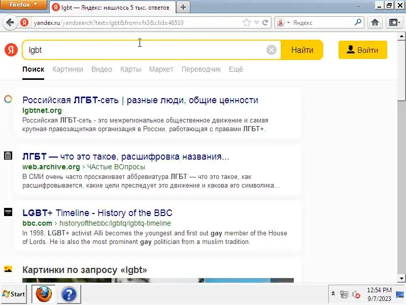Click the vertical scrollbar thumb
The height and width of the screenshot is (305, 406).
pos(401,70)
